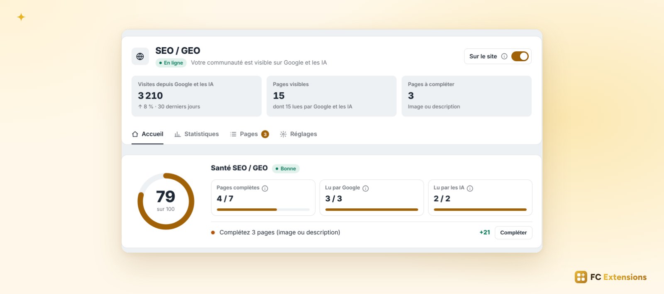Image resolution: width=664 pixels, height=294 pixels.
Task: Click the 3 / 3 Lu par Google value
Action: pos(334,198)
